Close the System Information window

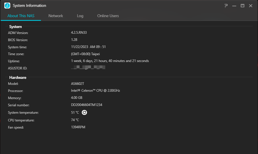pos(251,6)
